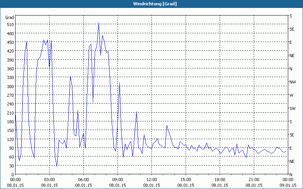Click the 450 value on the left axis
This screenshot has width=303, height=189.
click(9, 42)
